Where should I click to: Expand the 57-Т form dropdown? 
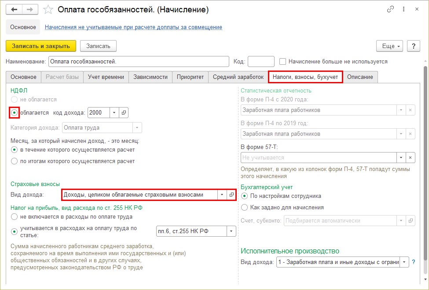pos(401,158)
